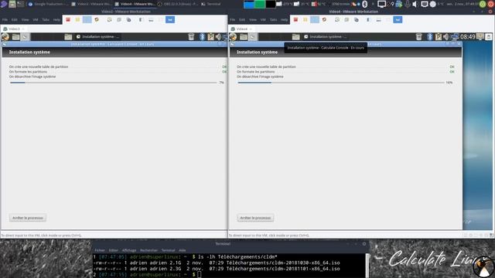Click the orange restart icon in Video3 toolbar
Viewport: 495px width, 278px height.
tap(97, 20)
